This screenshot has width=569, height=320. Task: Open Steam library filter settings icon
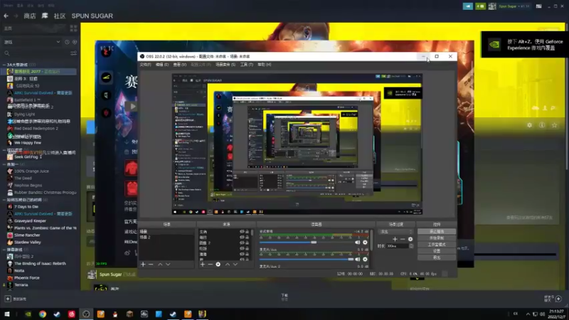(x=74, y=53)
